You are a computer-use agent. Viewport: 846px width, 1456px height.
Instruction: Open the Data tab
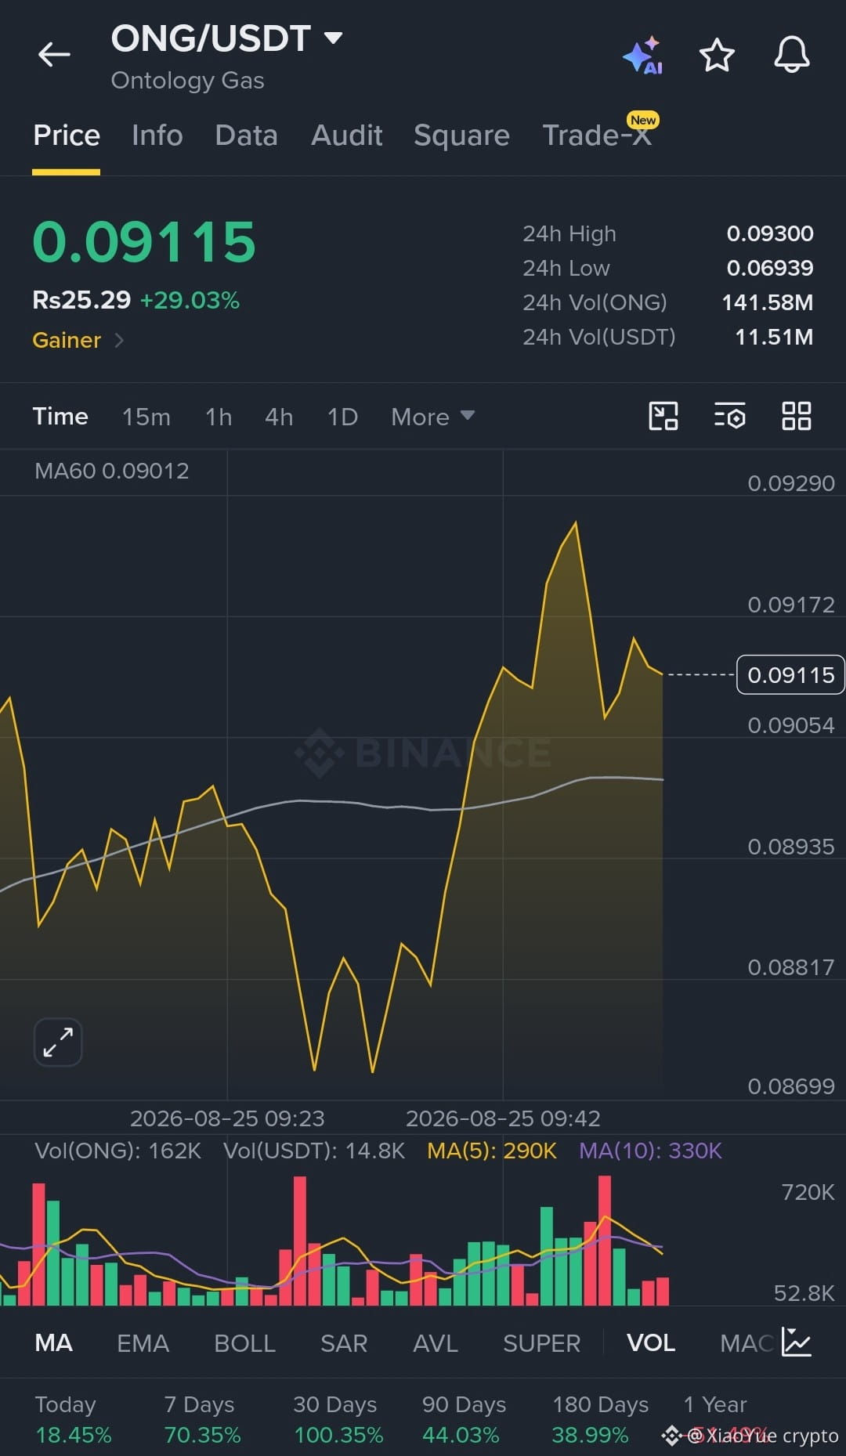pyautogui.click(x=247, y=135)
